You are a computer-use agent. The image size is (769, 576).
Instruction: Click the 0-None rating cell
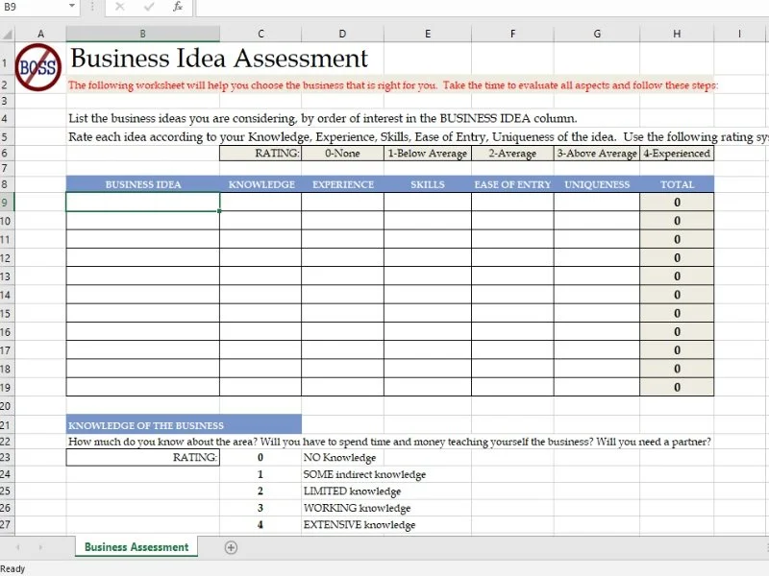[x=342, y=154]
